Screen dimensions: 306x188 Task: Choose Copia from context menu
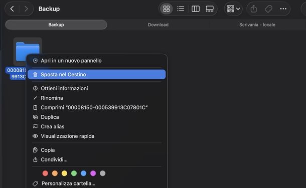(97, 150)
